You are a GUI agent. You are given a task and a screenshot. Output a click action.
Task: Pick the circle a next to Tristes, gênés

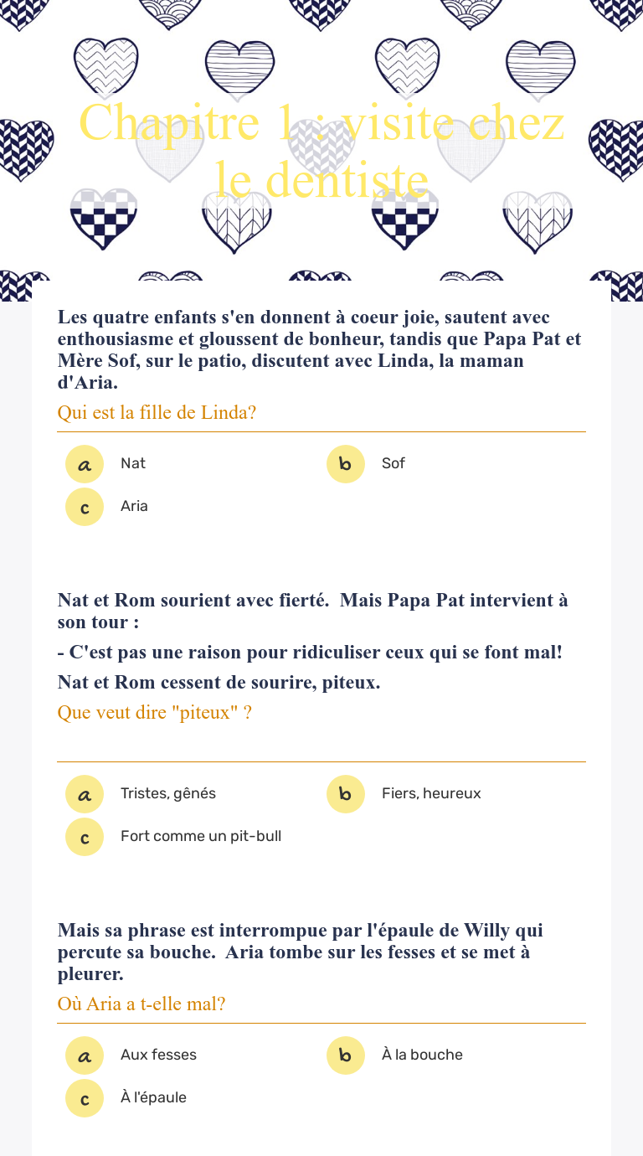85,794
